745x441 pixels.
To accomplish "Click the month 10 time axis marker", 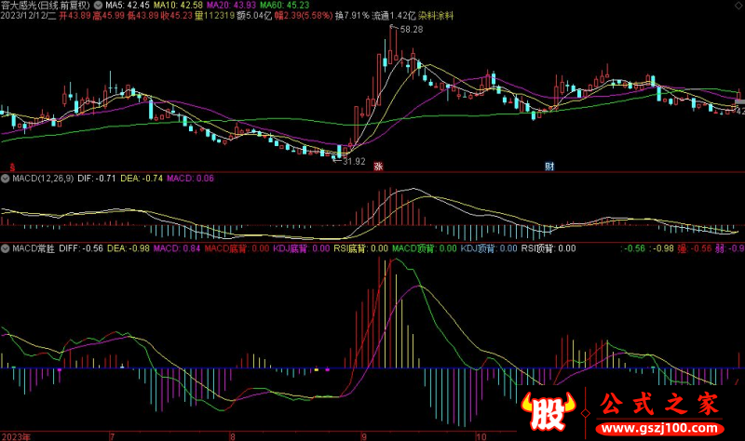I will [481, 436].
